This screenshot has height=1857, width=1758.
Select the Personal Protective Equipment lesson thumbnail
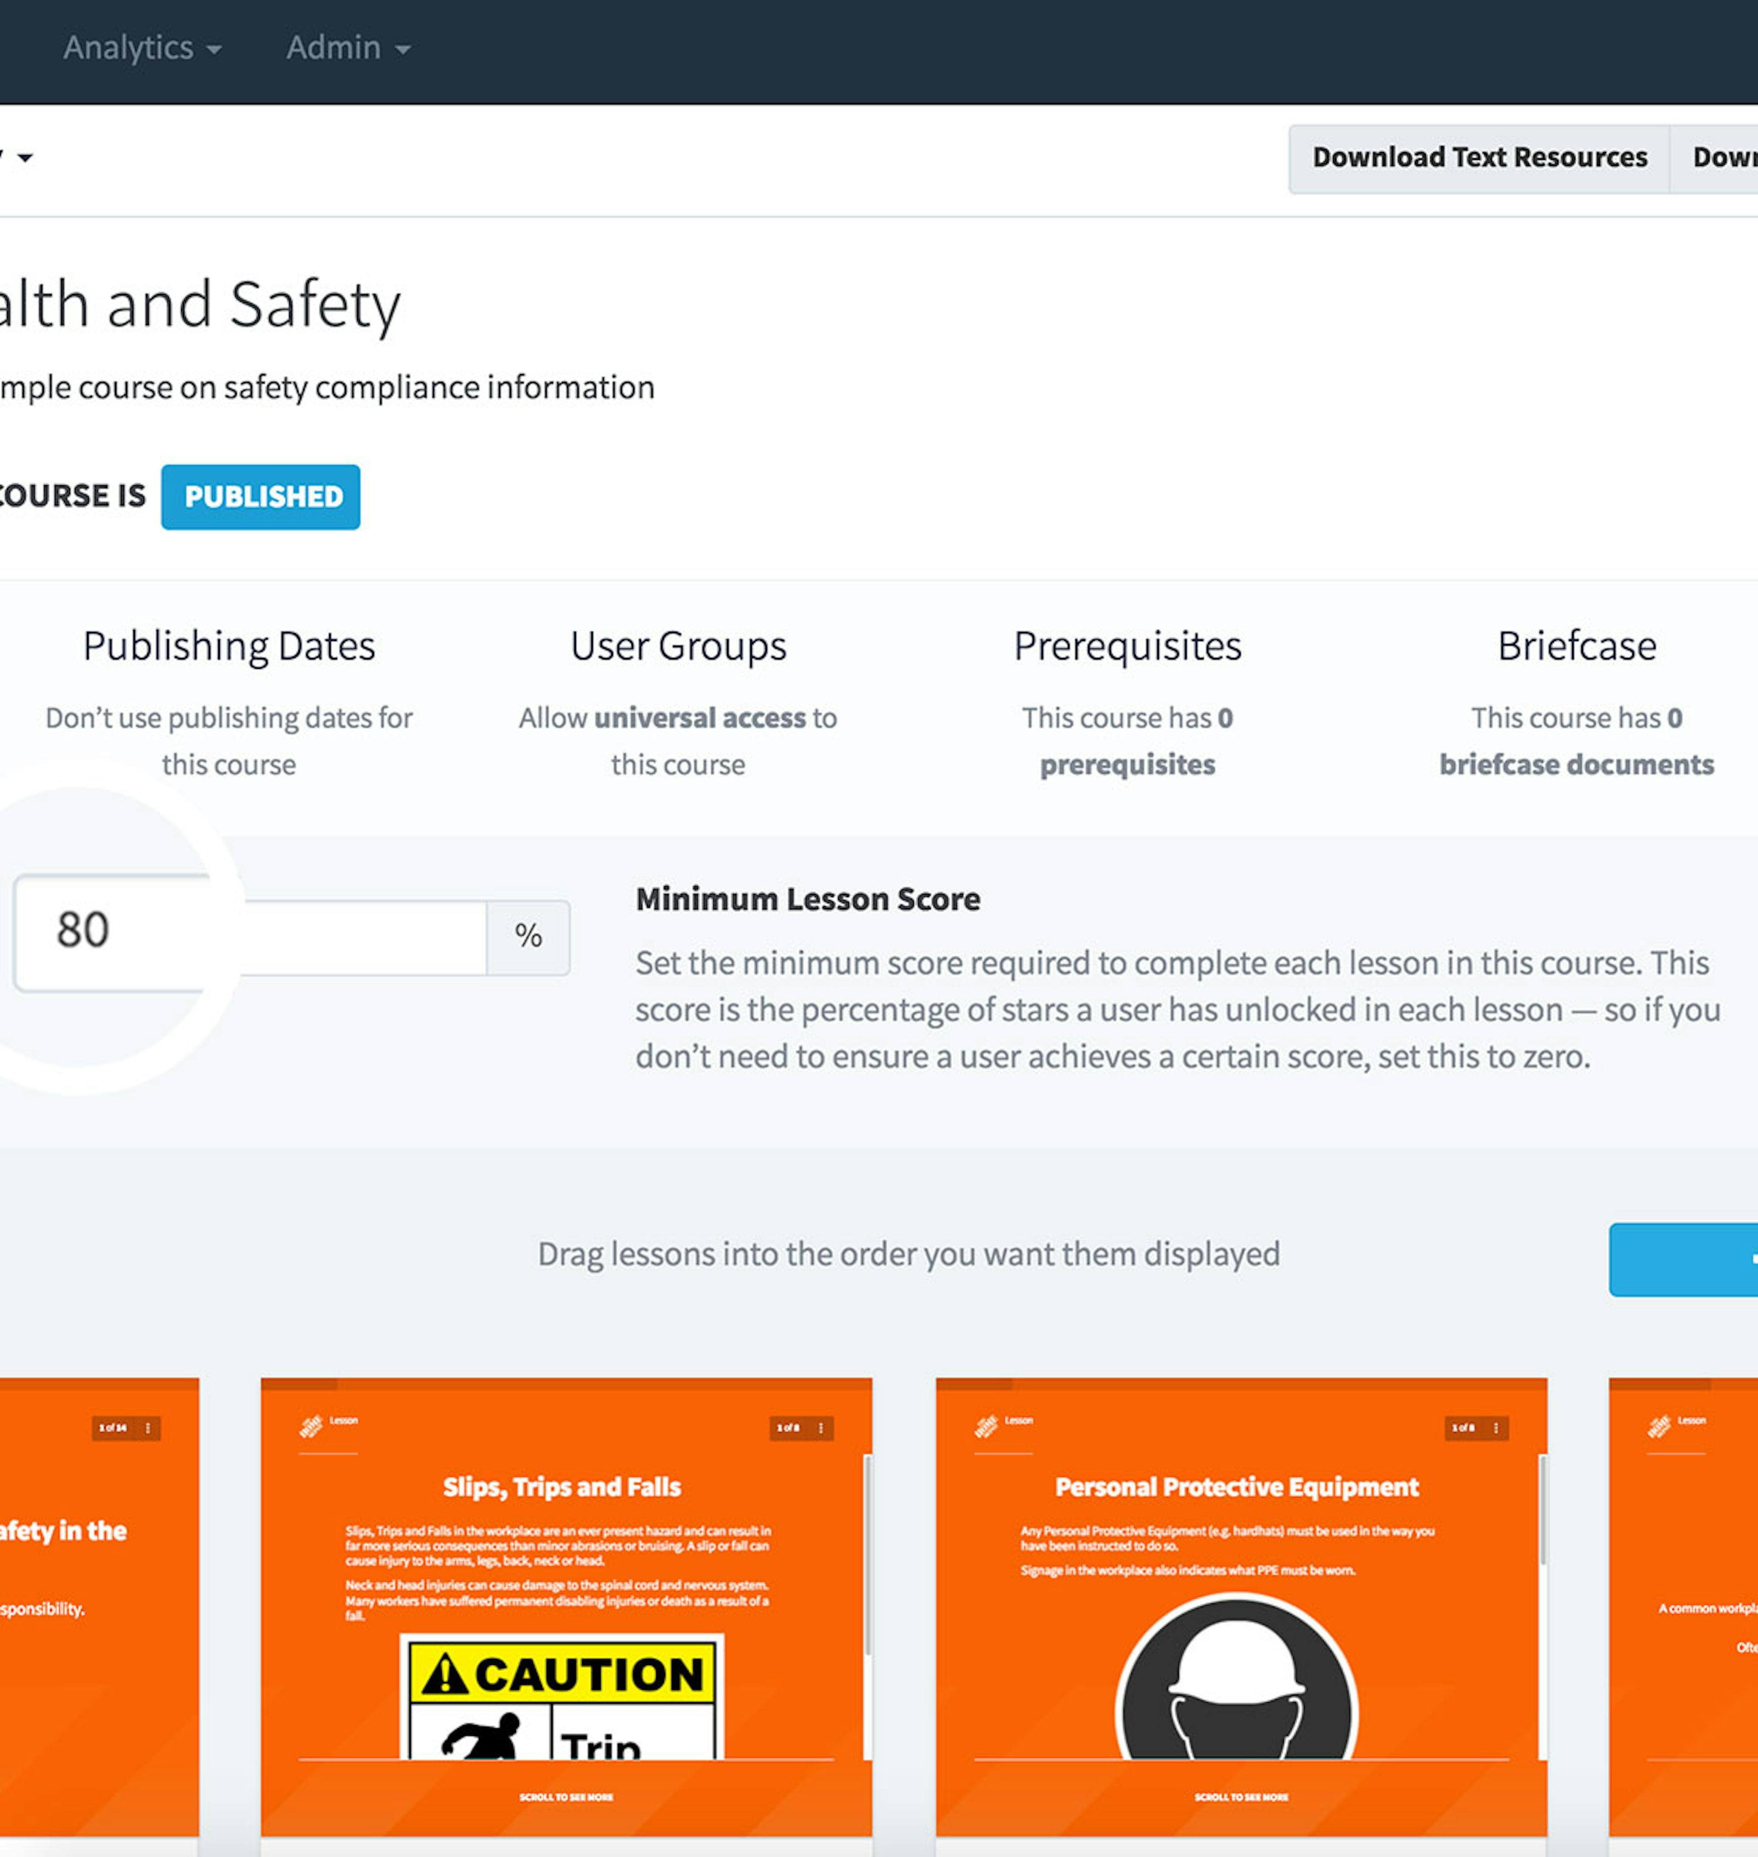tap(1241, 1606)
